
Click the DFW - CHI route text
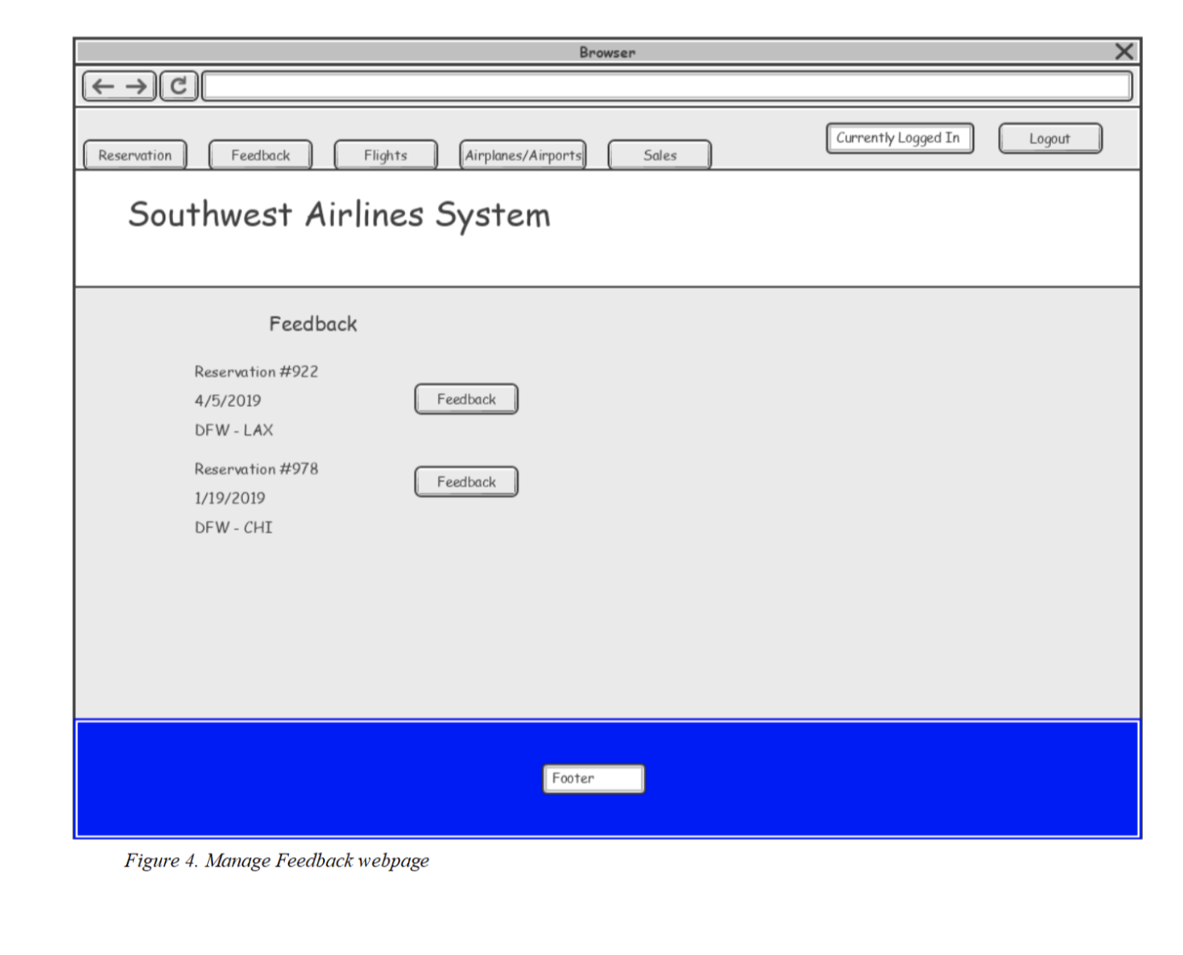(x=234, y=527)
